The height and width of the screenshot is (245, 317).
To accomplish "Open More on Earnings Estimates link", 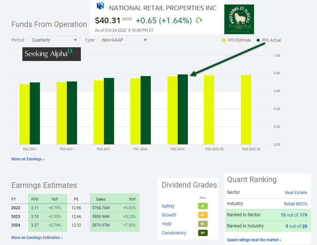I will point(37,238).
